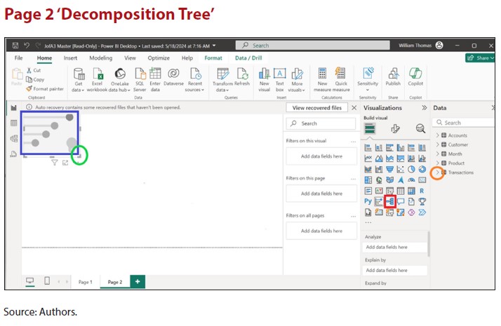Click the Refresh icon in Queries
The width and height of the screenshot is (501, 326).
pos(242,79)
